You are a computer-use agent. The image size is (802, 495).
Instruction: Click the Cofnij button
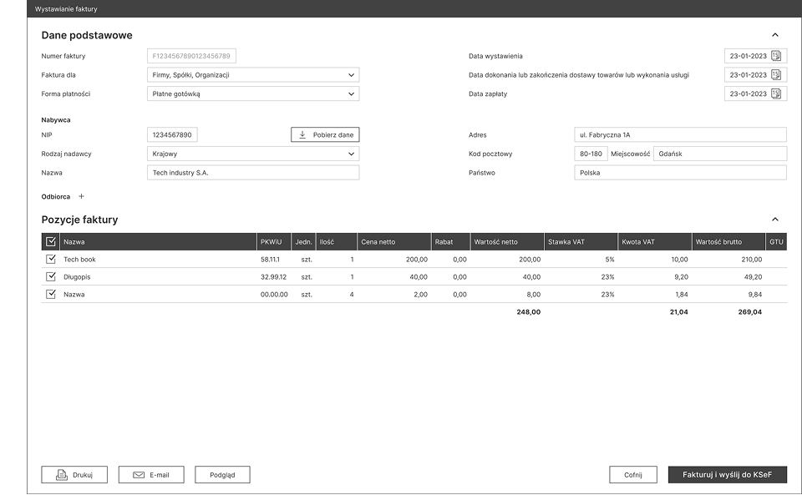click(x=633, y=475)
